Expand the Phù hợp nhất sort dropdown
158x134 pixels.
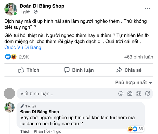(134, 83)
